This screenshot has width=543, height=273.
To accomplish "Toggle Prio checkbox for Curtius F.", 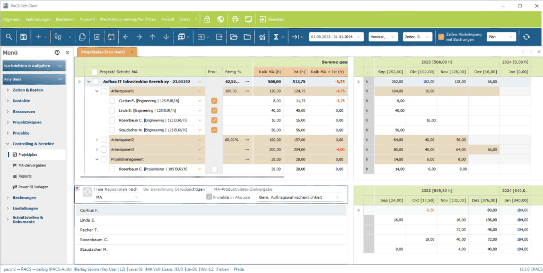I will (x=214, y=101).
